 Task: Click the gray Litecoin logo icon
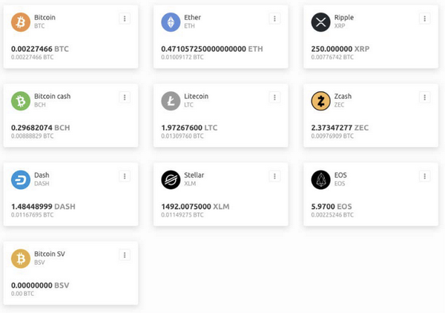171,101
